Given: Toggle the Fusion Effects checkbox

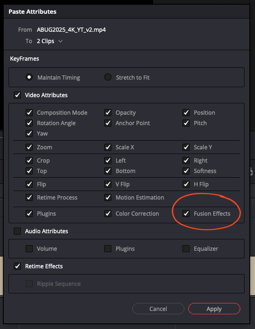Looking at the screenshot, I should (x=186, y=214).
